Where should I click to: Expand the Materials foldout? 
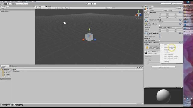tap(145, 38)
